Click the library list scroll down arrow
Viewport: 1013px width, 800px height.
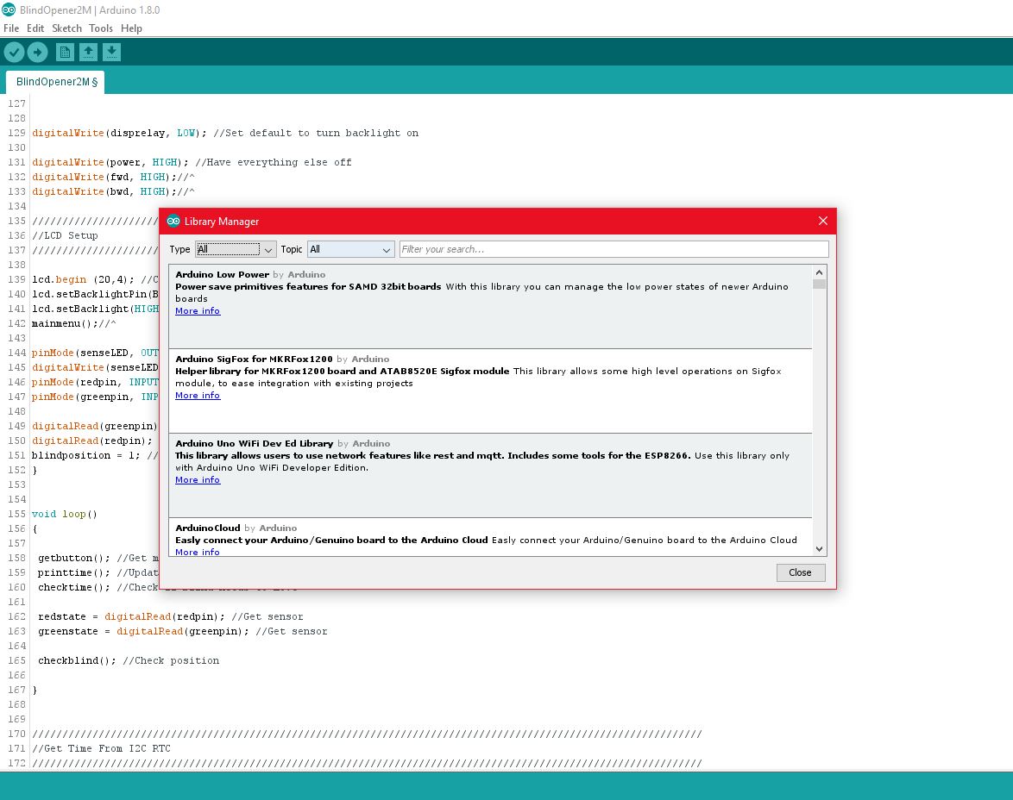point(819,549)
